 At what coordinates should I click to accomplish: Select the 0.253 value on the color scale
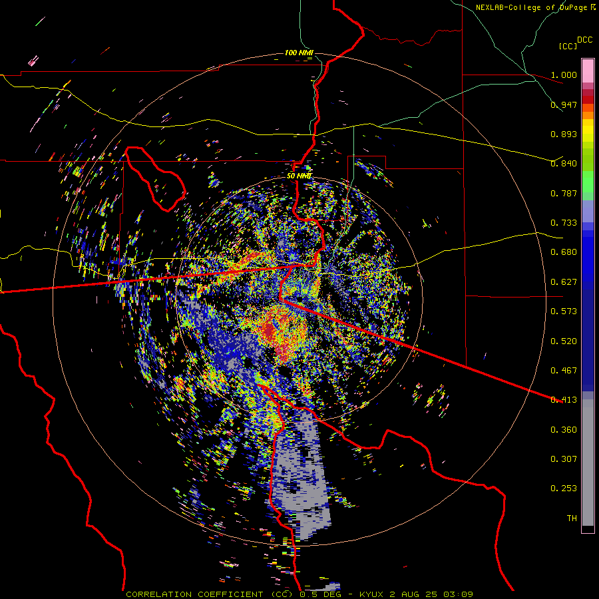click(x=564, y=489)
